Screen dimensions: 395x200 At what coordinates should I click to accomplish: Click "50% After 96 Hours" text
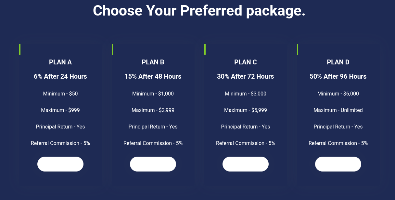pos(338,77)
